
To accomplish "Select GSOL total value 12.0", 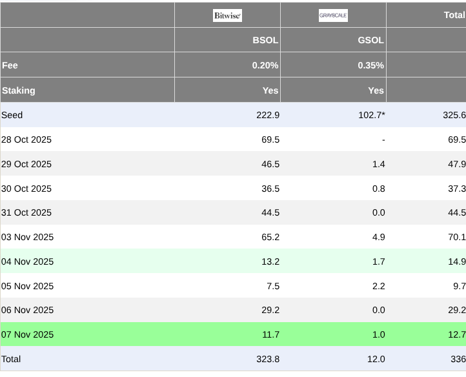I will coord(376,359).
